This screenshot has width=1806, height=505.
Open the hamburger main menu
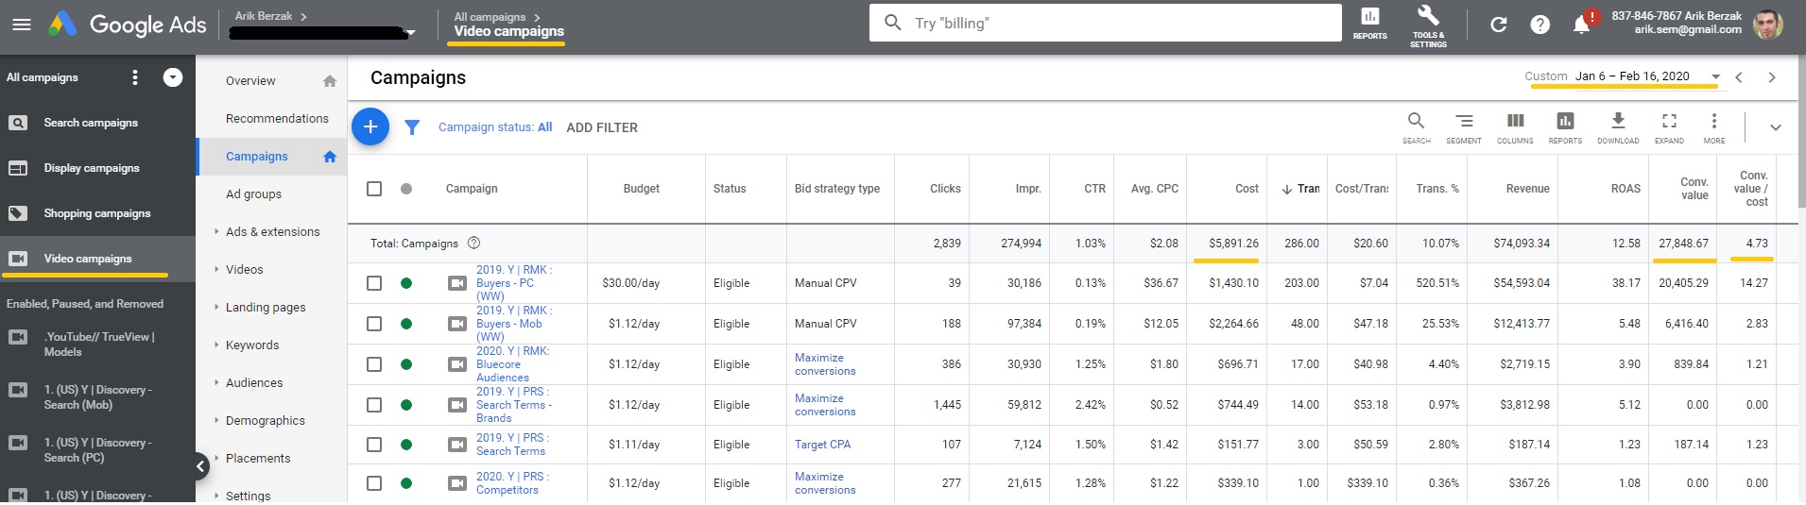click(x=22, y=25)
